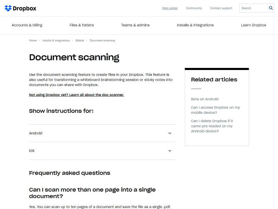This screenshot has width=278, height=209.
Task: Open Installs & integrations menu
Action: pyautogui.click(x=195, y=25)
